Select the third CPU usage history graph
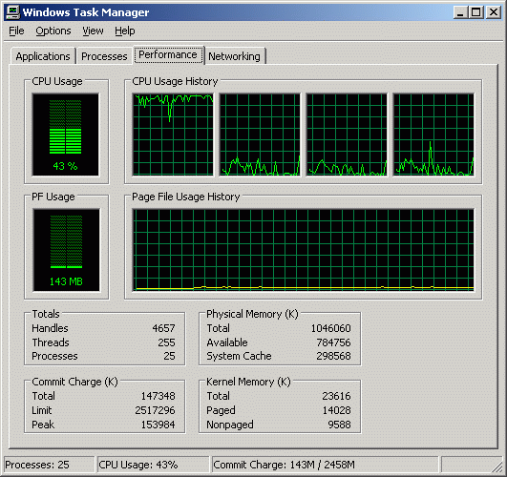Screen dimensions: 507x477 347,135
